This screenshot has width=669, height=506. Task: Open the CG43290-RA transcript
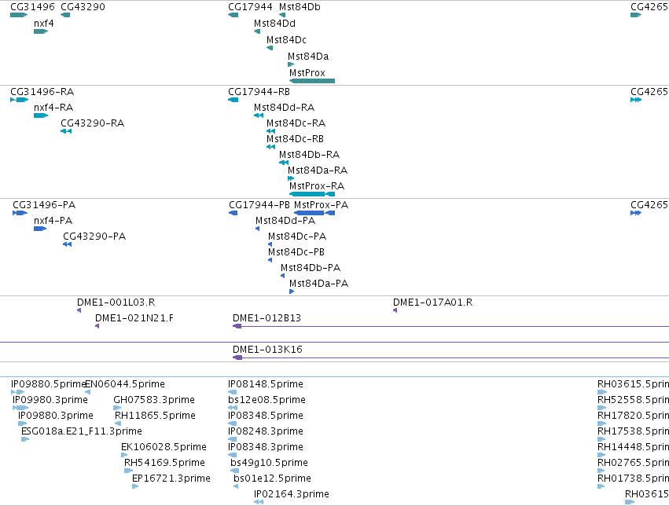tap(66, 131)
